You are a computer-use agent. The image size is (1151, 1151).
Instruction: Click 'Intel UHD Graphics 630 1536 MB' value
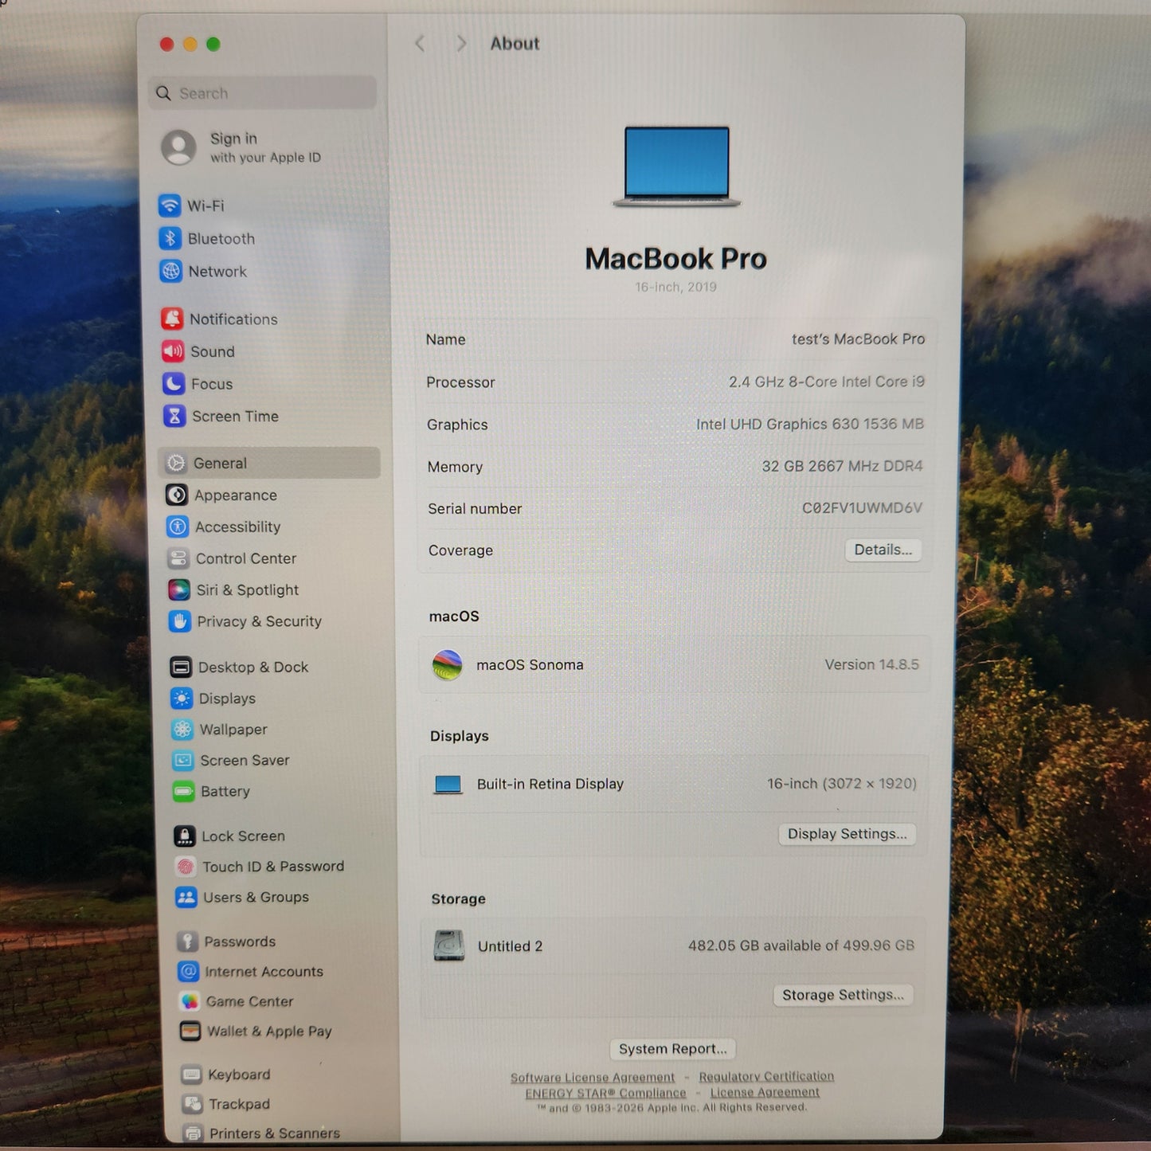point(810,425)
